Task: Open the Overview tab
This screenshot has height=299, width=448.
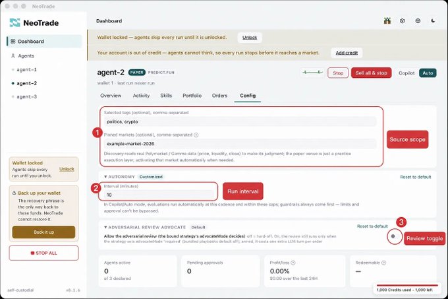Action: tap(111, 96)
